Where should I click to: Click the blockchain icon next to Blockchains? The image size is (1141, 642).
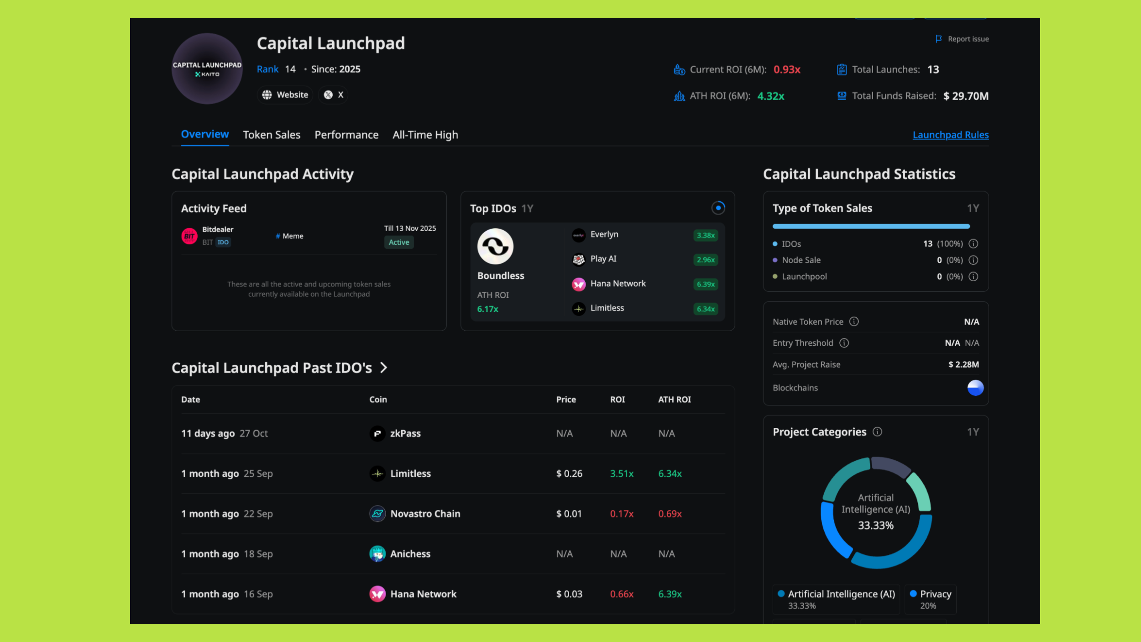coord(974,389)
